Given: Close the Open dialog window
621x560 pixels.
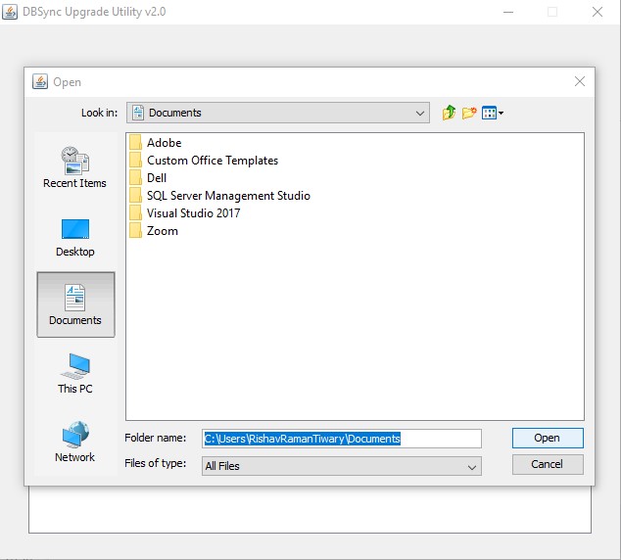Looking at the screenshot, I should pyautogui.click(x=580, y=82).
